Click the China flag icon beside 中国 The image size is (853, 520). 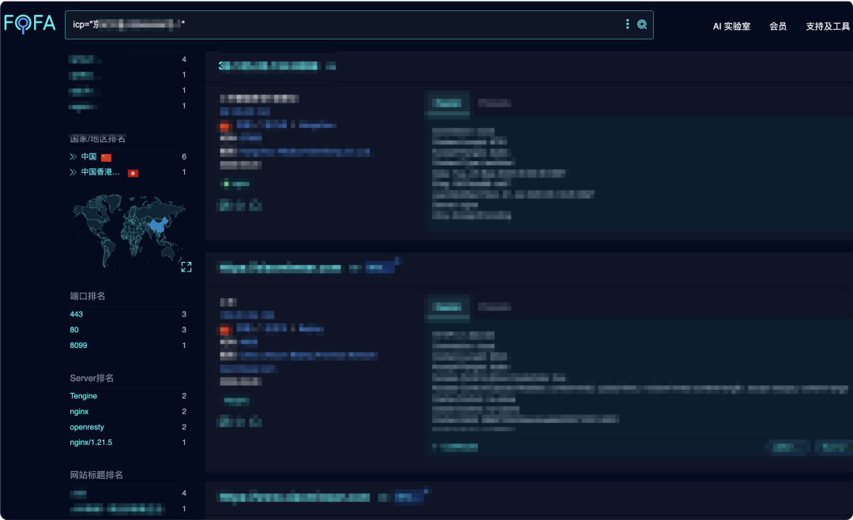click(106, 158)
